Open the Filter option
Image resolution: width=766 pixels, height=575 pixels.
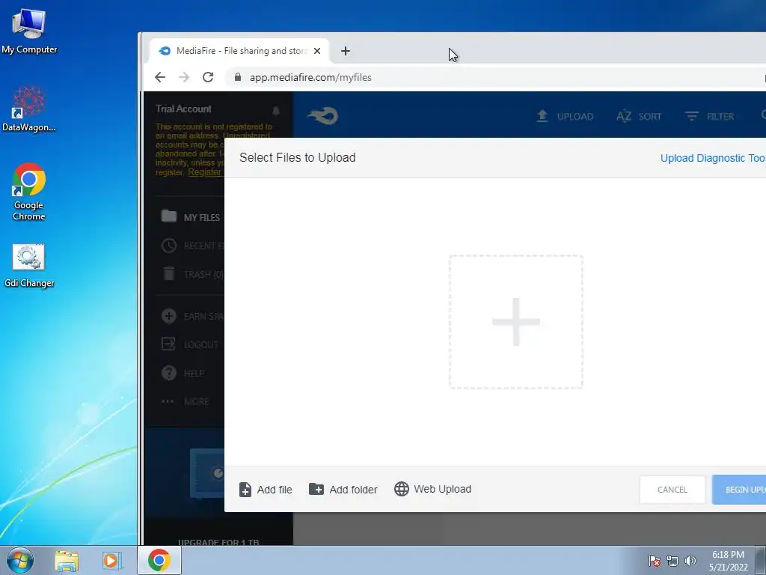click(x=709, y=116)
